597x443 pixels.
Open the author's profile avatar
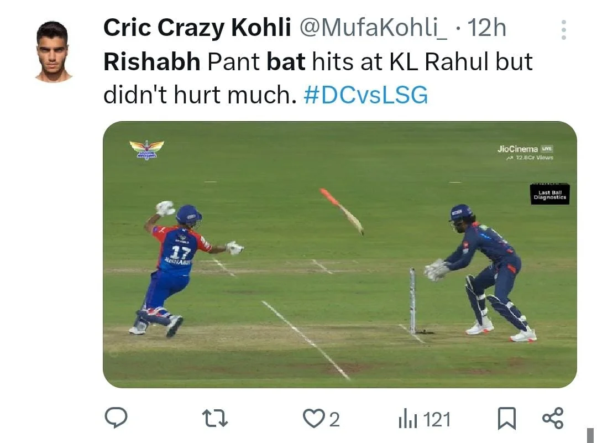[x=54, y=51]
